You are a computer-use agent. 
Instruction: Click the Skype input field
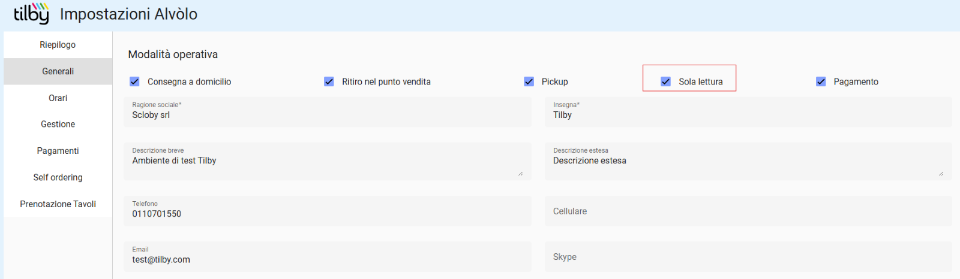coord(748,256)
